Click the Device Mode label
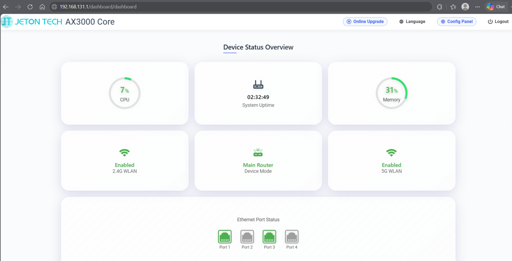This screenshot has width=512, height=261. tap(258, 171)
